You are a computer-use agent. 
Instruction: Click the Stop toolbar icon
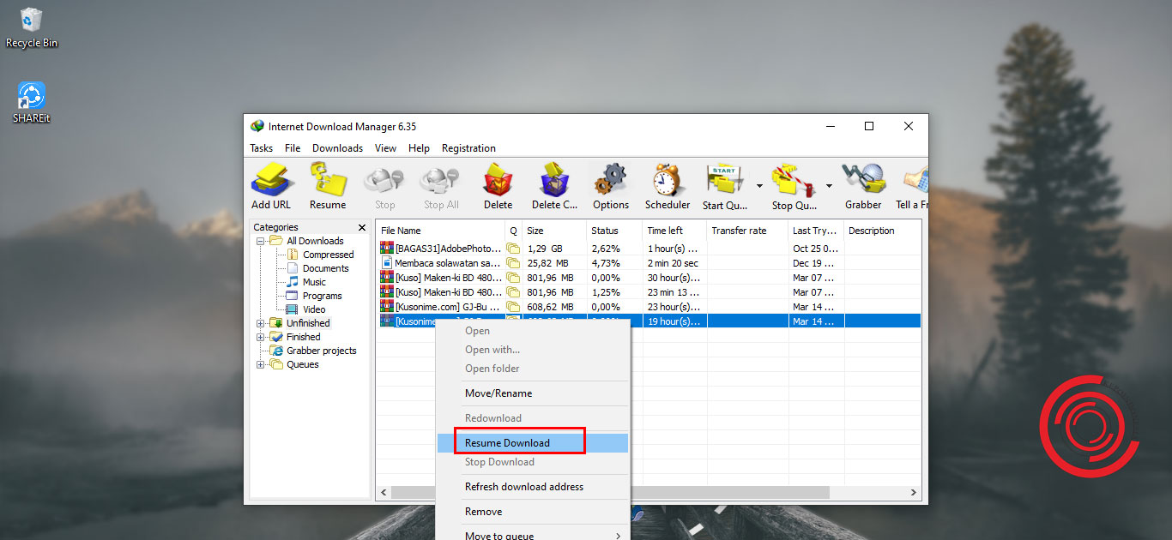pos(384,186)
